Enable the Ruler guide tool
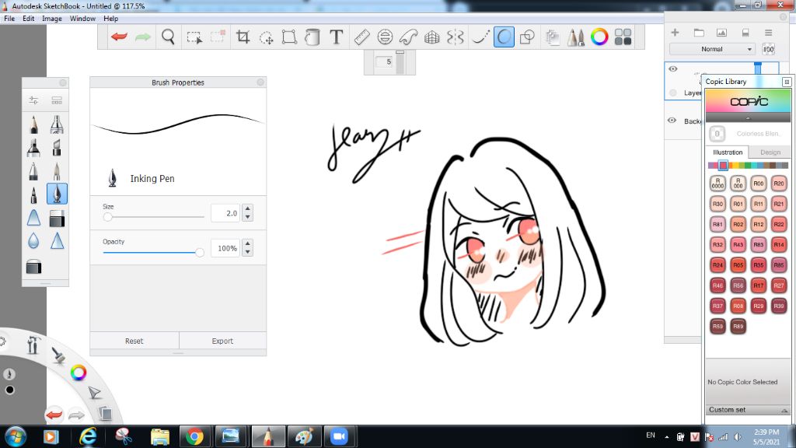 pyautogui.click(x=361, y=37)
